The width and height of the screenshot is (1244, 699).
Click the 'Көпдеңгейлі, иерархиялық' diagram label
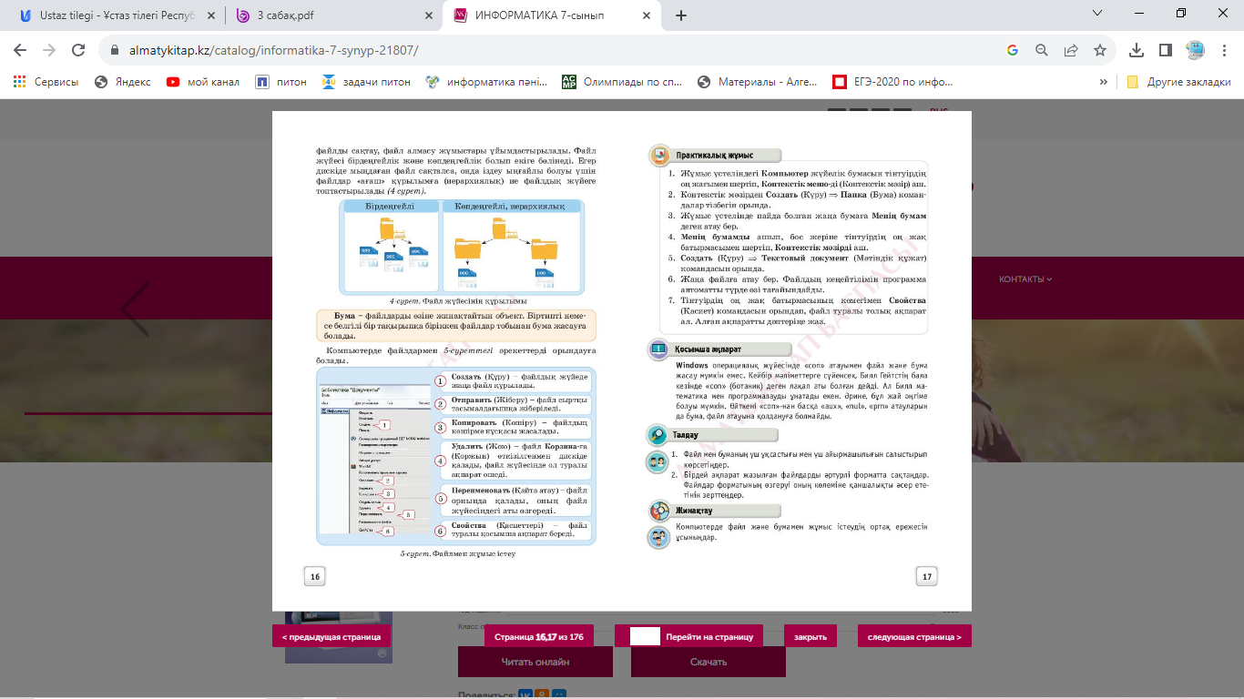coord(510,207)
